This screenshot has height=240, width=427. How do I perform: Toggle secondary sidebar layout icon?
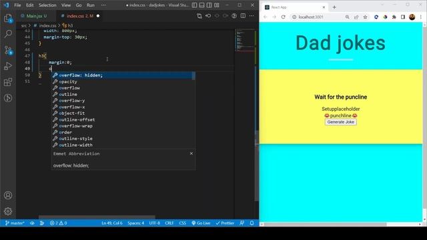point(209,5)
